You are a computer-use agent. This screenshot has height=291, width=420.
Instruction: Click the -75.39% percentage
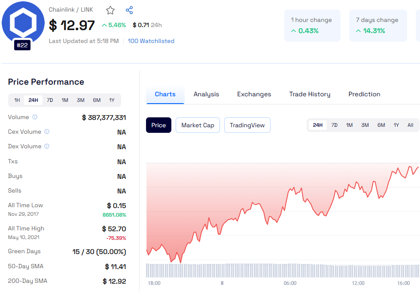pyautogui.click(x=116, y=238)
